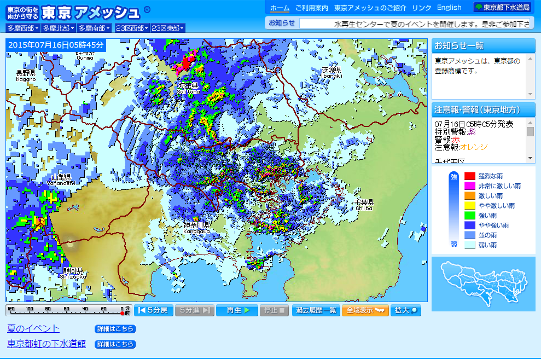The width and height of the screenshot is (541, 359).
Task: Open the 東京都虹の下水道館 link
Action: pos(46,344)
